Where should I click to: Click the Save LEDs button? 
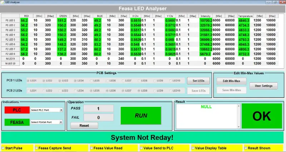[x=198, y=91]
